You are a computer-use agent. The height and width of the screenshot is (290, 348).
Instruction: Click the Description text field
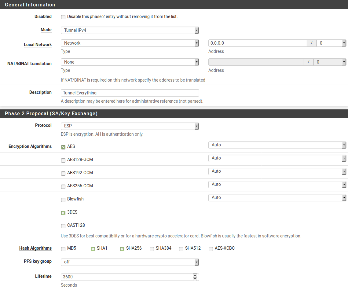[130, 93]
